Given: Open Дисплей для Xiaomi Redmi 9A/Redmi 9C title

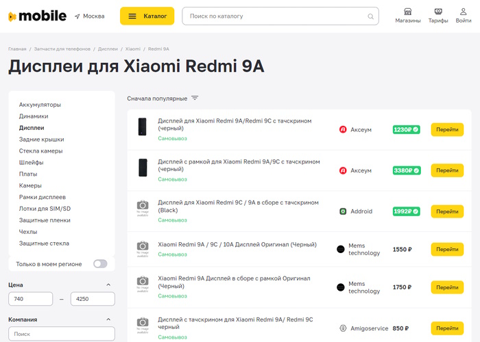Looking at the screenshot, I should tap(235, 124).
